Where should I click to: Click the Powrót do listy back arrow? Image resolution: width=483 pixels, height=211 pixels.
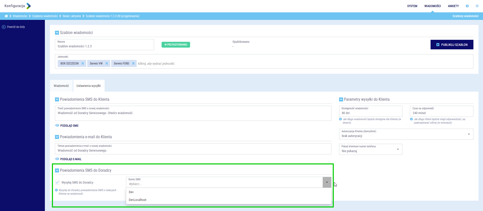[4, 27]
